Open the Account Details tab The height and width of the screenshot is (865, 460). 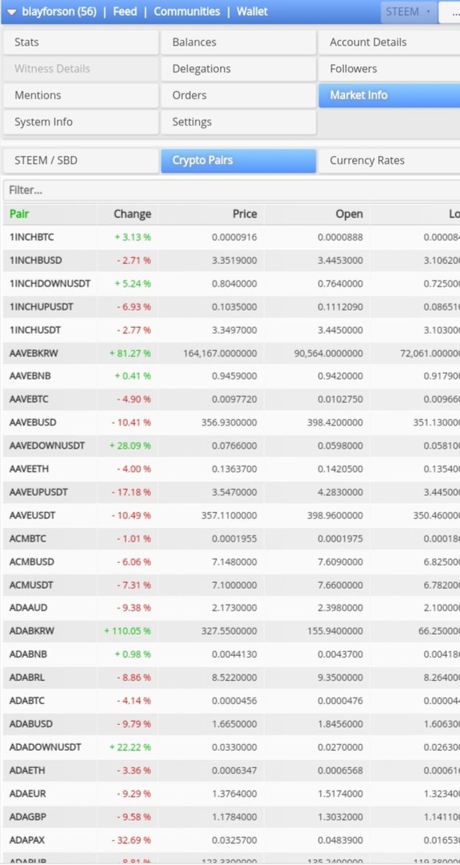(x=389, y=42)
